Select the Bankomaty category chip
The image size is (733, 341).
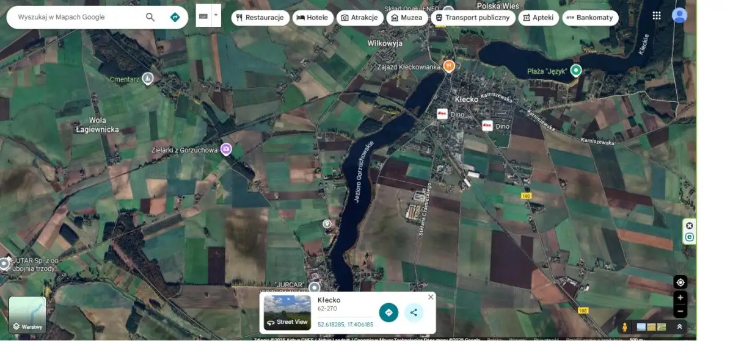coord(590,18)
